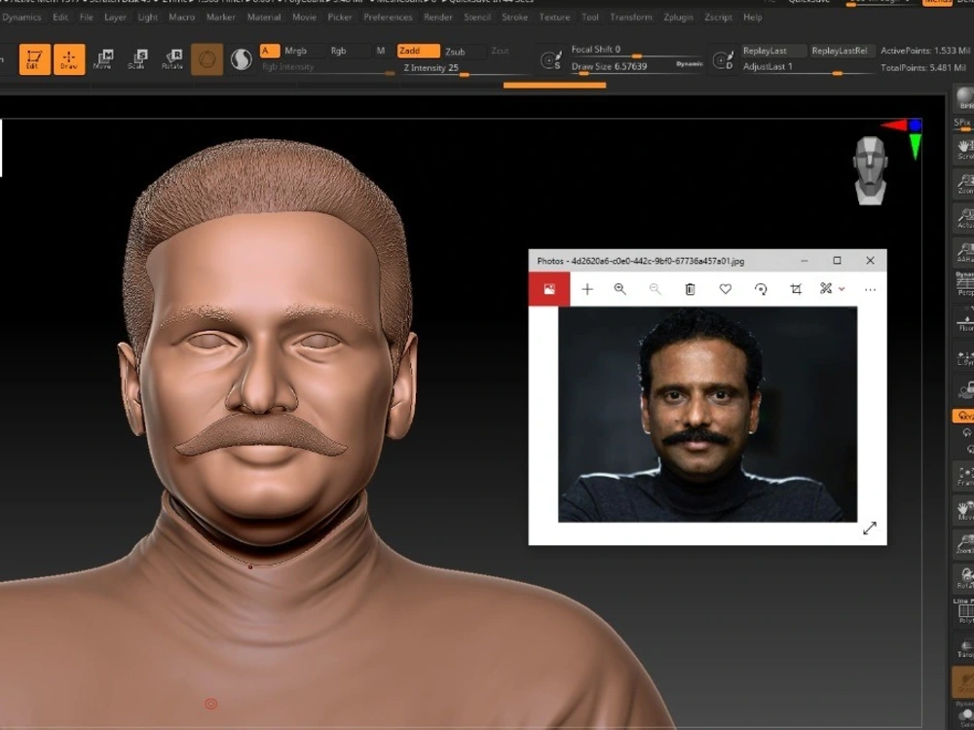Adjust the Z Intensity slider
The image size is (974, 730).
463,68
